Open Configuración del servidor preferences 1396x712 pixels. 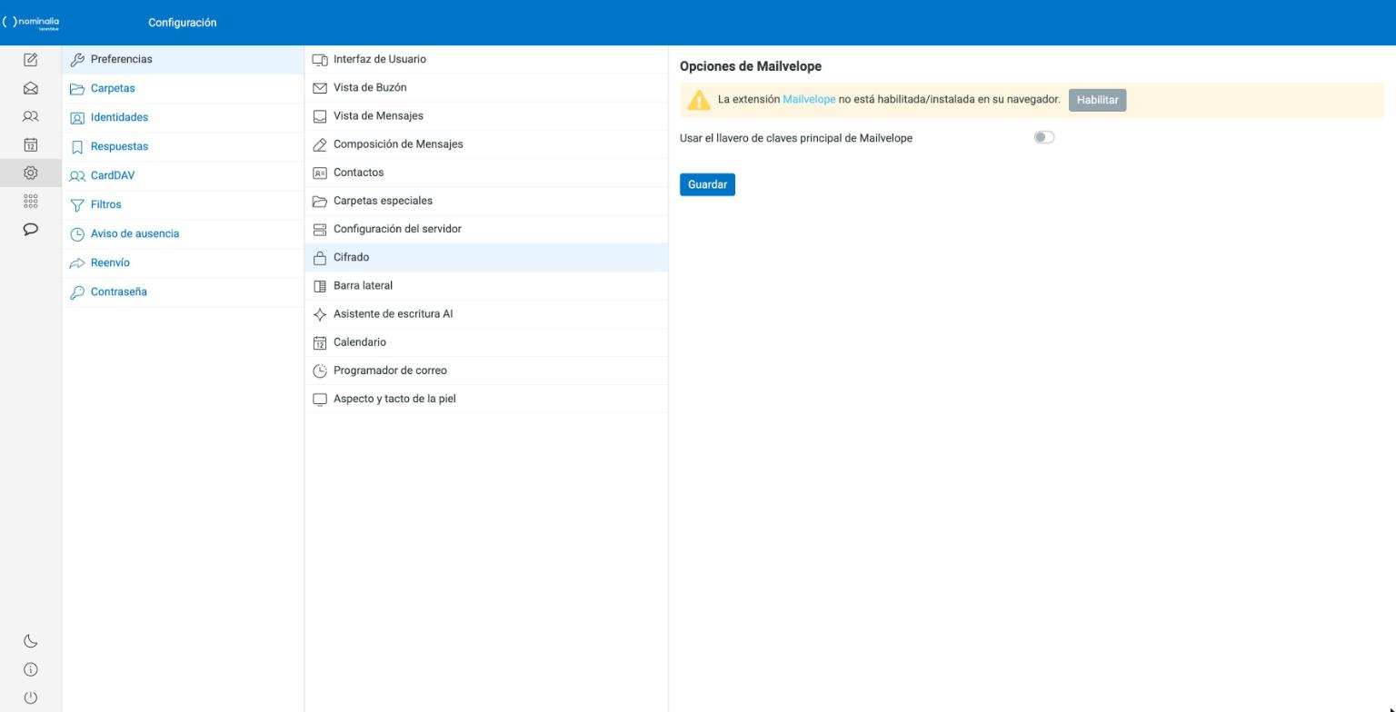tap(486, 229)
